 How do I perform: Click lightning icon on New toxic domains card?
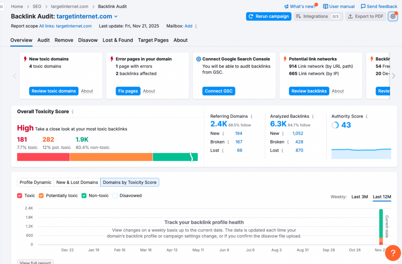25,59
